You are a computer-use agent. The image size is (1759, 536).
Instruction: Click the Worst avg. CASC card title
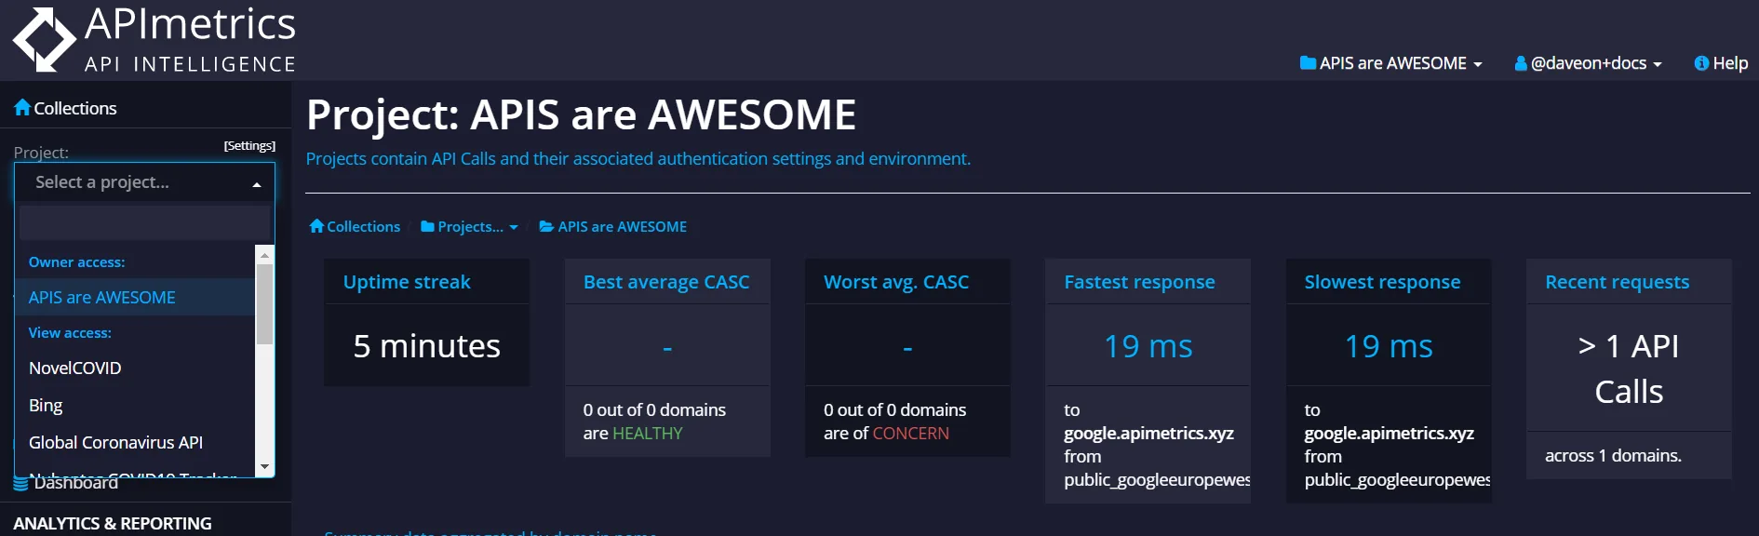pos(896,281)
